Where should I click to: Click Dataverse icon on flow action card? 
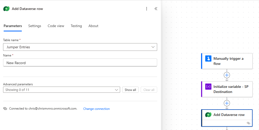point(208,115)
